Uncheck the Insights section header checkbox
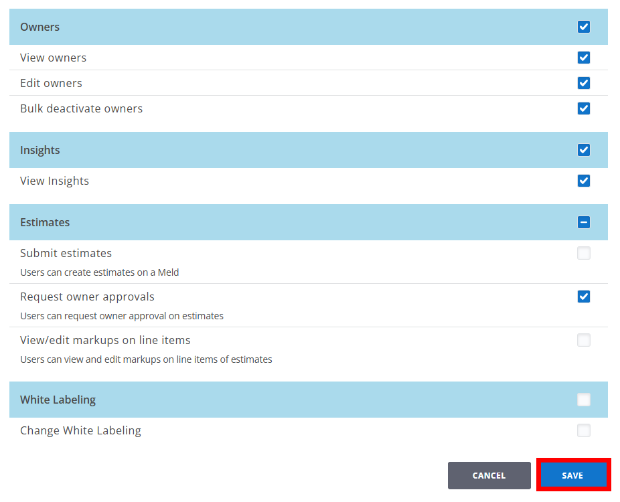 coord(583,150)
